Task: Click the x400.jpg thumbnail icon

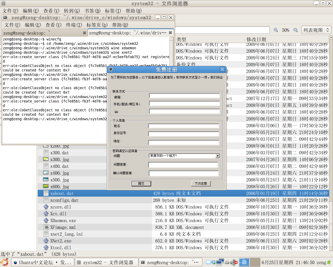Action: click(46, 173)
